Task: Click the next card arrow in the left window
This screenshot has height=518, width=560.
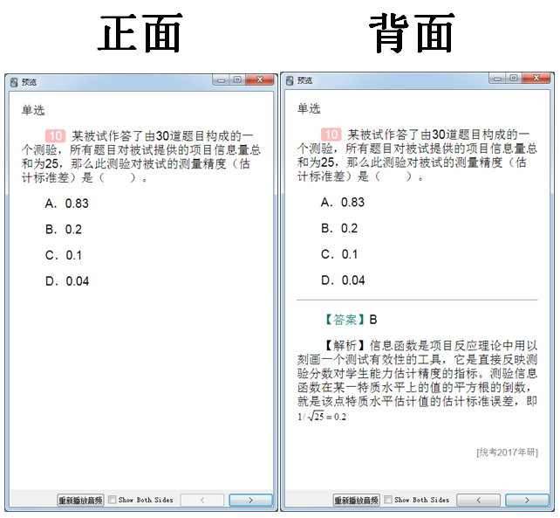Action: tap(250, 500)
